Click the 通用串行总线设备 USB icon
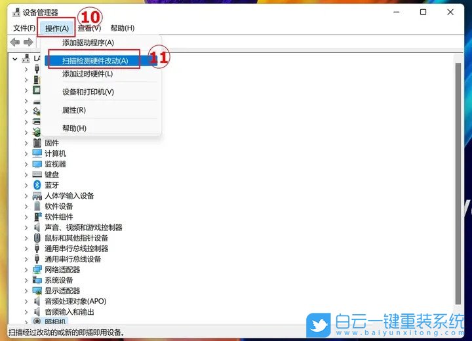The height and width of the screenshot is (341, 472). point(37,259)
